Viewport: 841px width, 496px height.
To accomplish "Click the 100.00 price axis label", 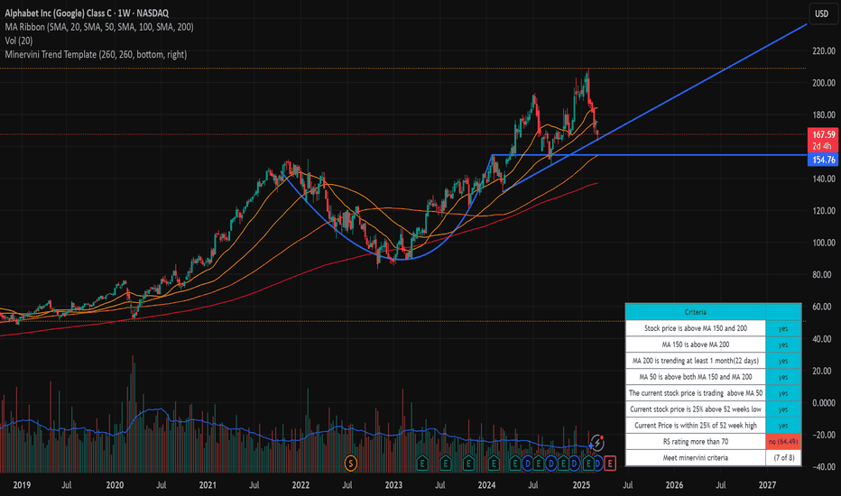I will pos(824,243).
